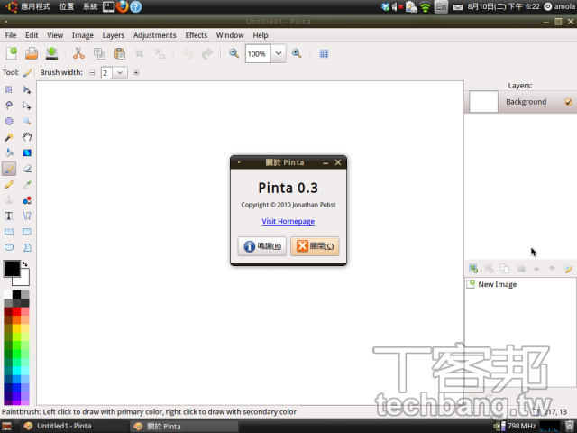Open the File menu

coord(10,35)
